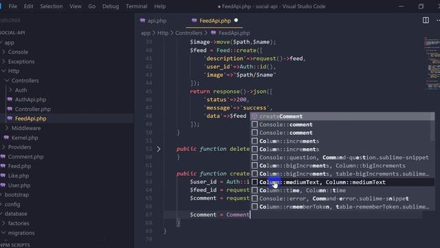Open the Help menu
The height and width of the screenshot is (248, 440).
point(159,6)
